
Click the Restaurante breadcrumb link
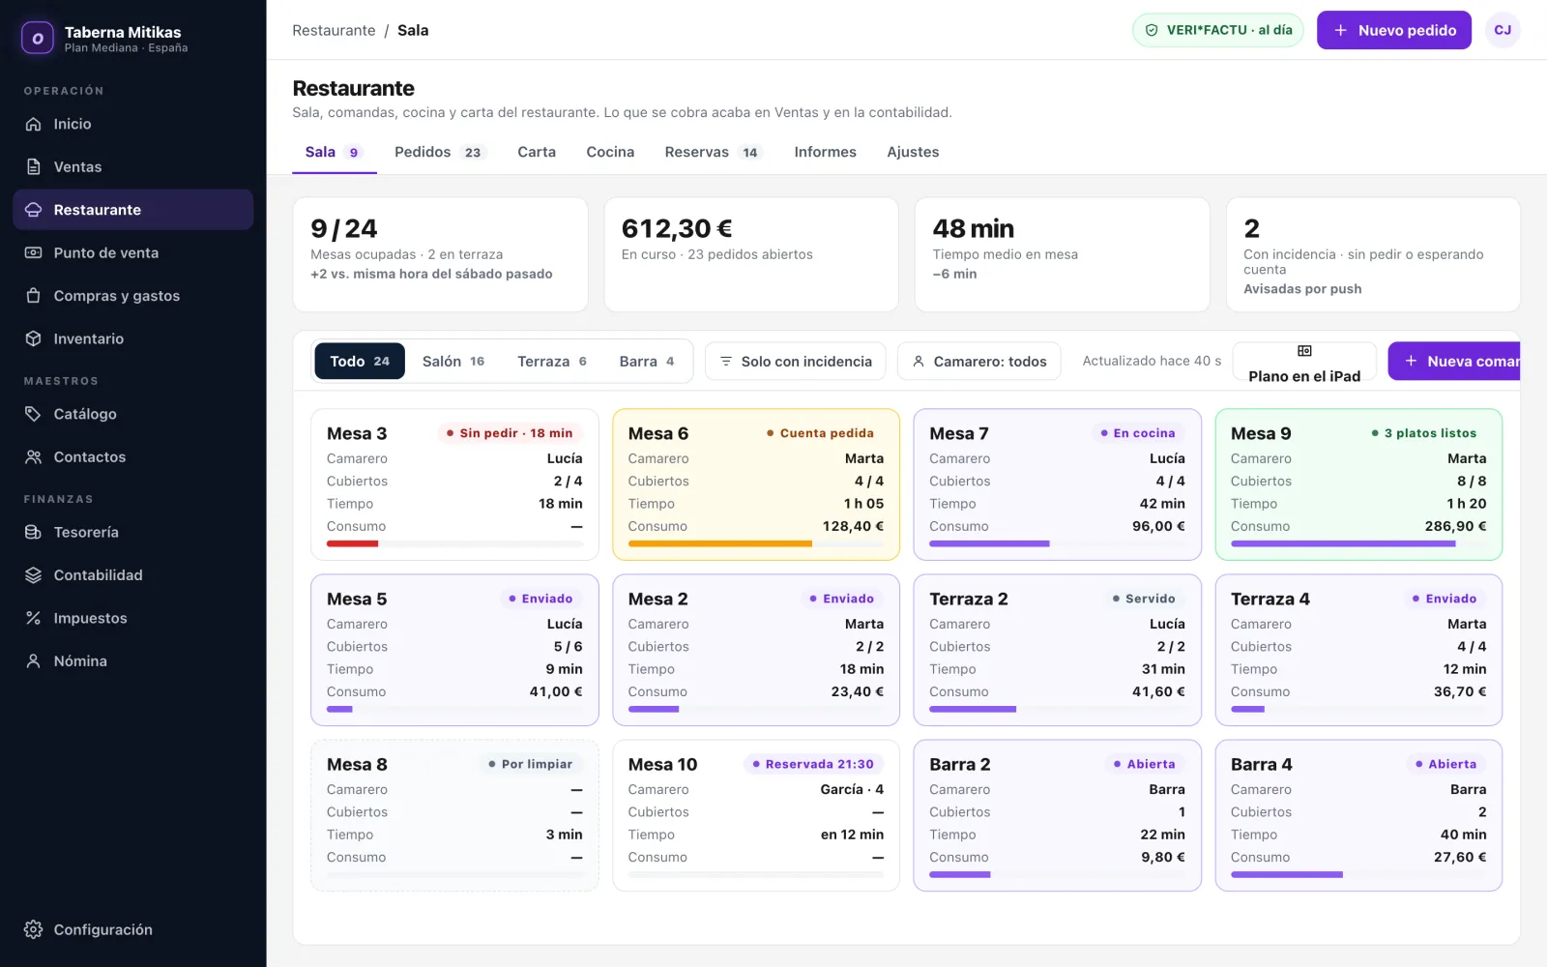tap(334, 30)
